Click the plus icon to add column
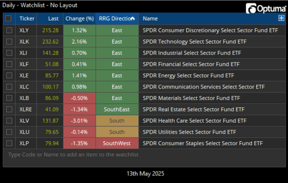 click(x=281, y=18)
